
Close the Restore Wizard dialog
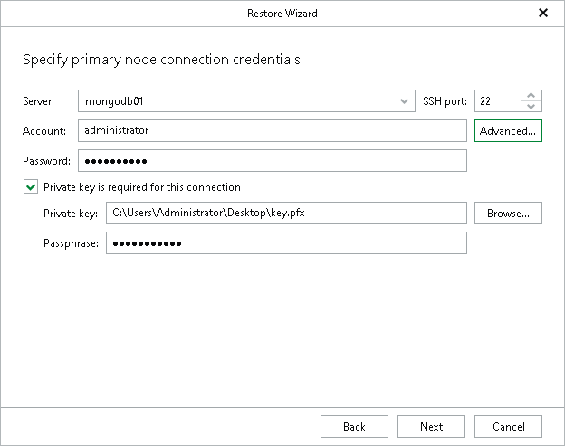point(543,13)
